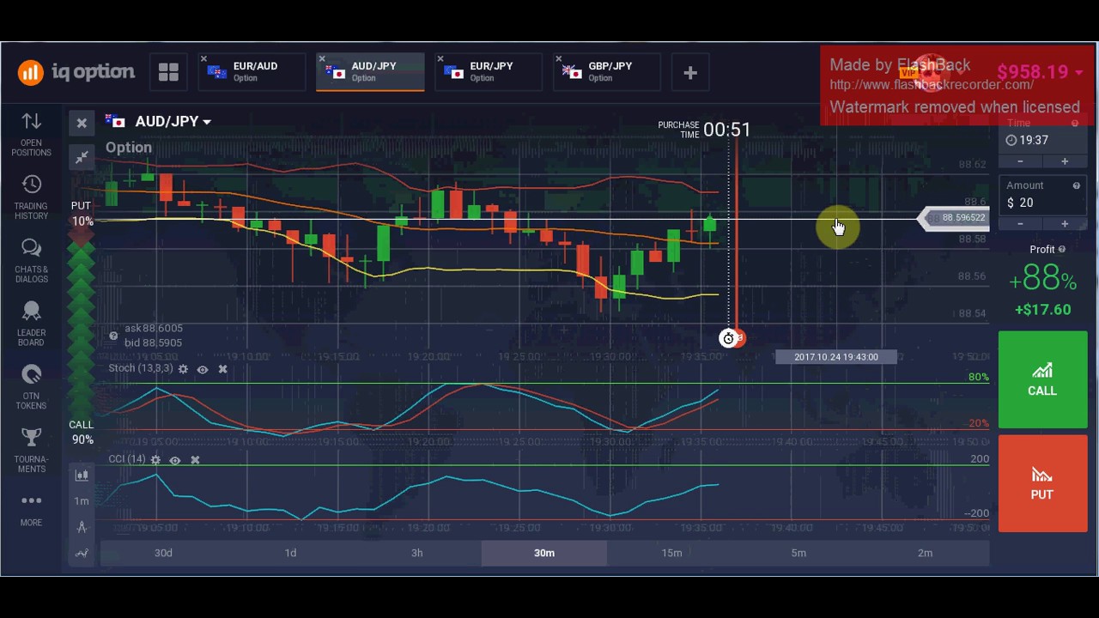Close the EUR/AUD tab
The image size is (1099, 618).
click(203, 59)
